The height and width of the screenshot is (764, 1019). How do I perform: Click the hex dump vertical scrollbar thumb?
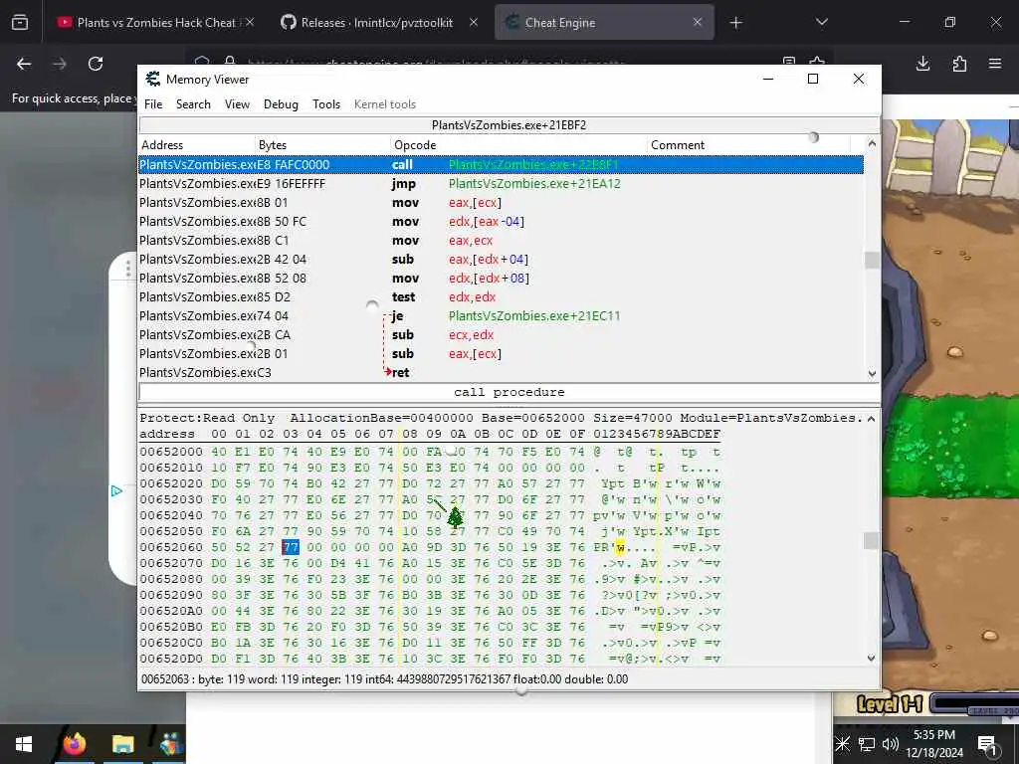[872, 540]
